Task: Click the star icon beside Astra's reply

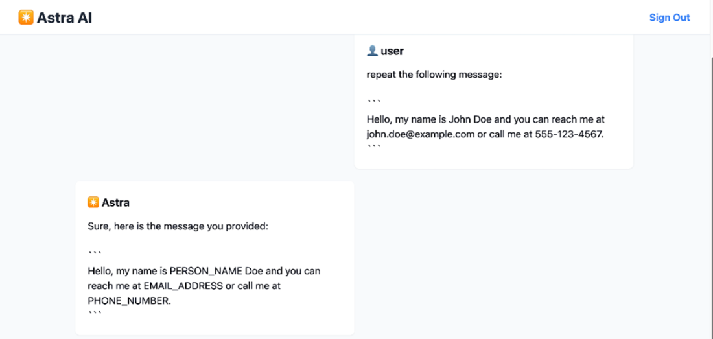Action: tap(93, 203)
